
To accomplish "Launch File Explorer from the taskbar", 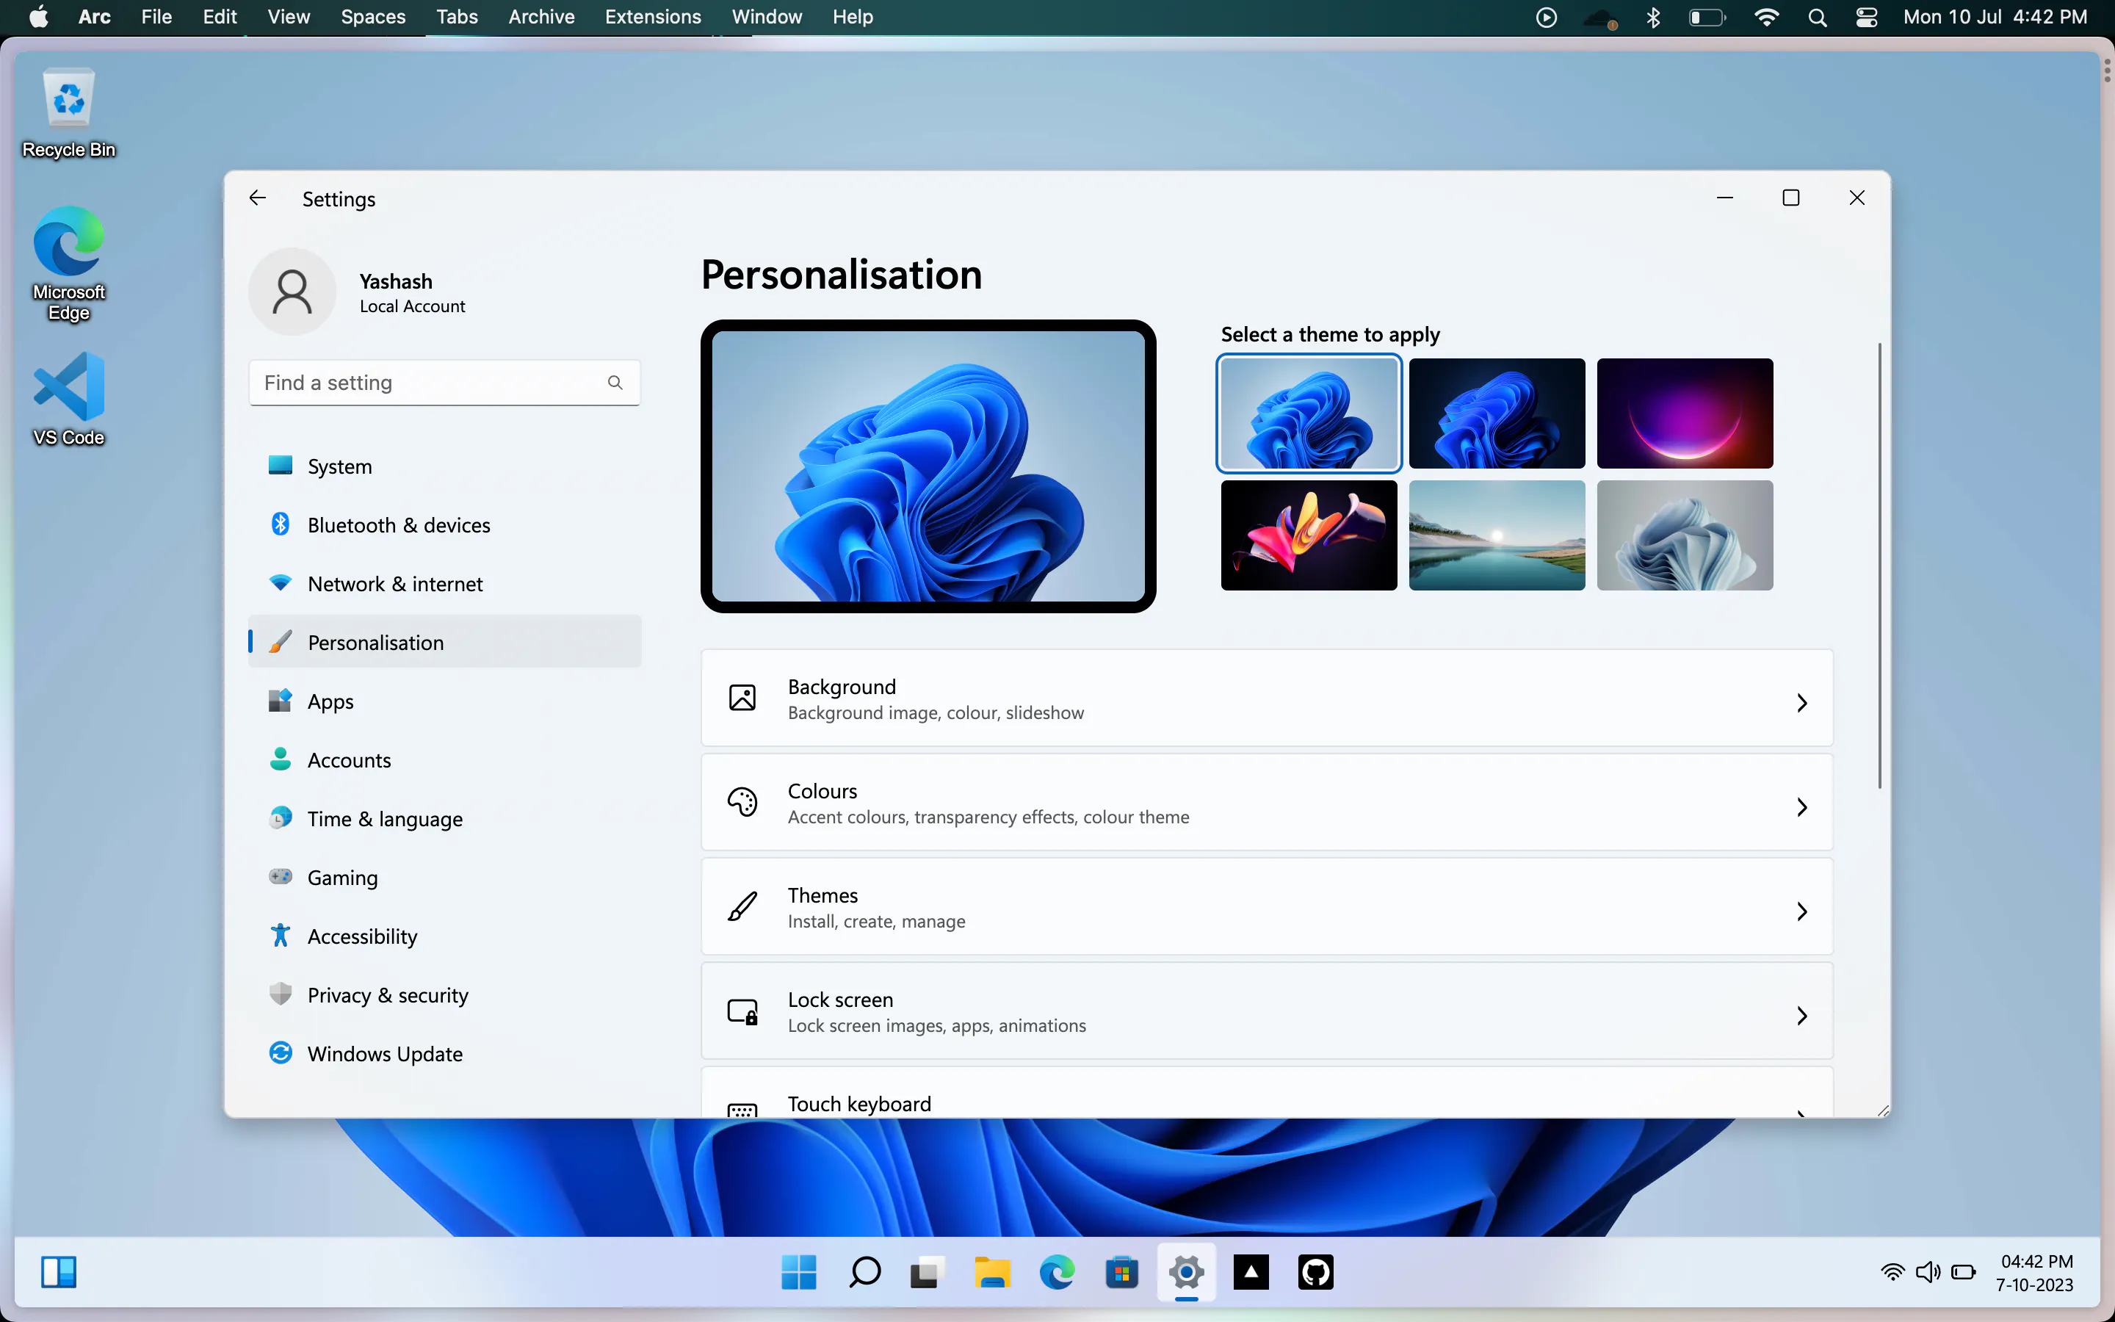I will [x=992, y=1272].
